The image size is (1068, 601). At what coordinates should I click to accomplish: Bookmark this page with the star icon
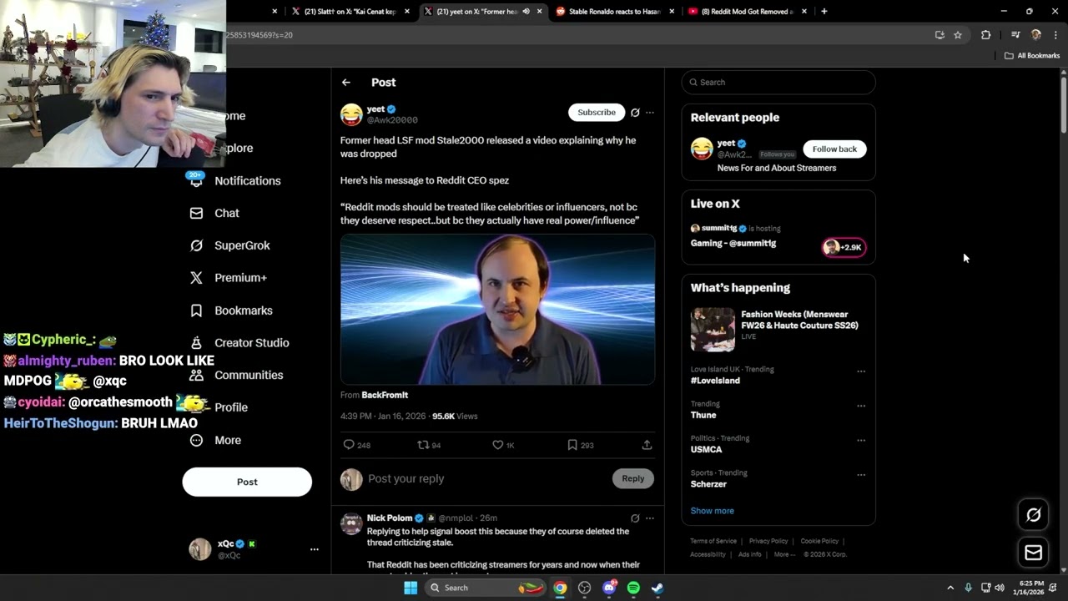958,35
